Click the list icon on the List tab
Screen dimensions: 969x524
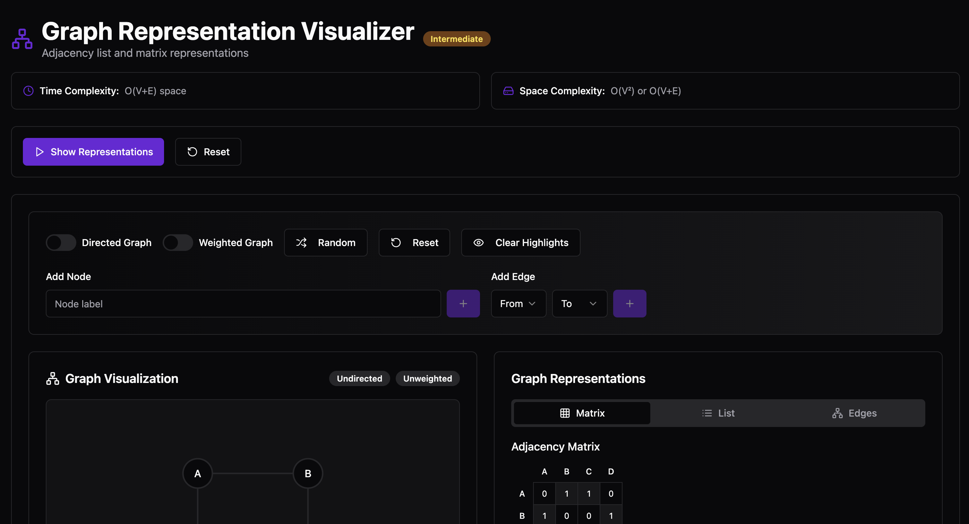pos(708,413)
